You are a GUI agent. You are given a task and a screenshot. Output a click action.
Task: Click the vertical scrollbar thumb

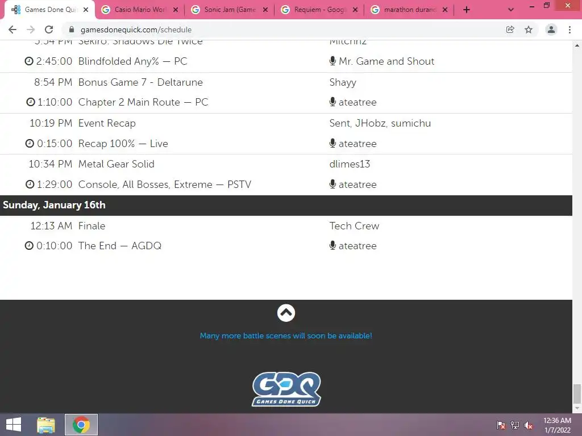(577, 394)
